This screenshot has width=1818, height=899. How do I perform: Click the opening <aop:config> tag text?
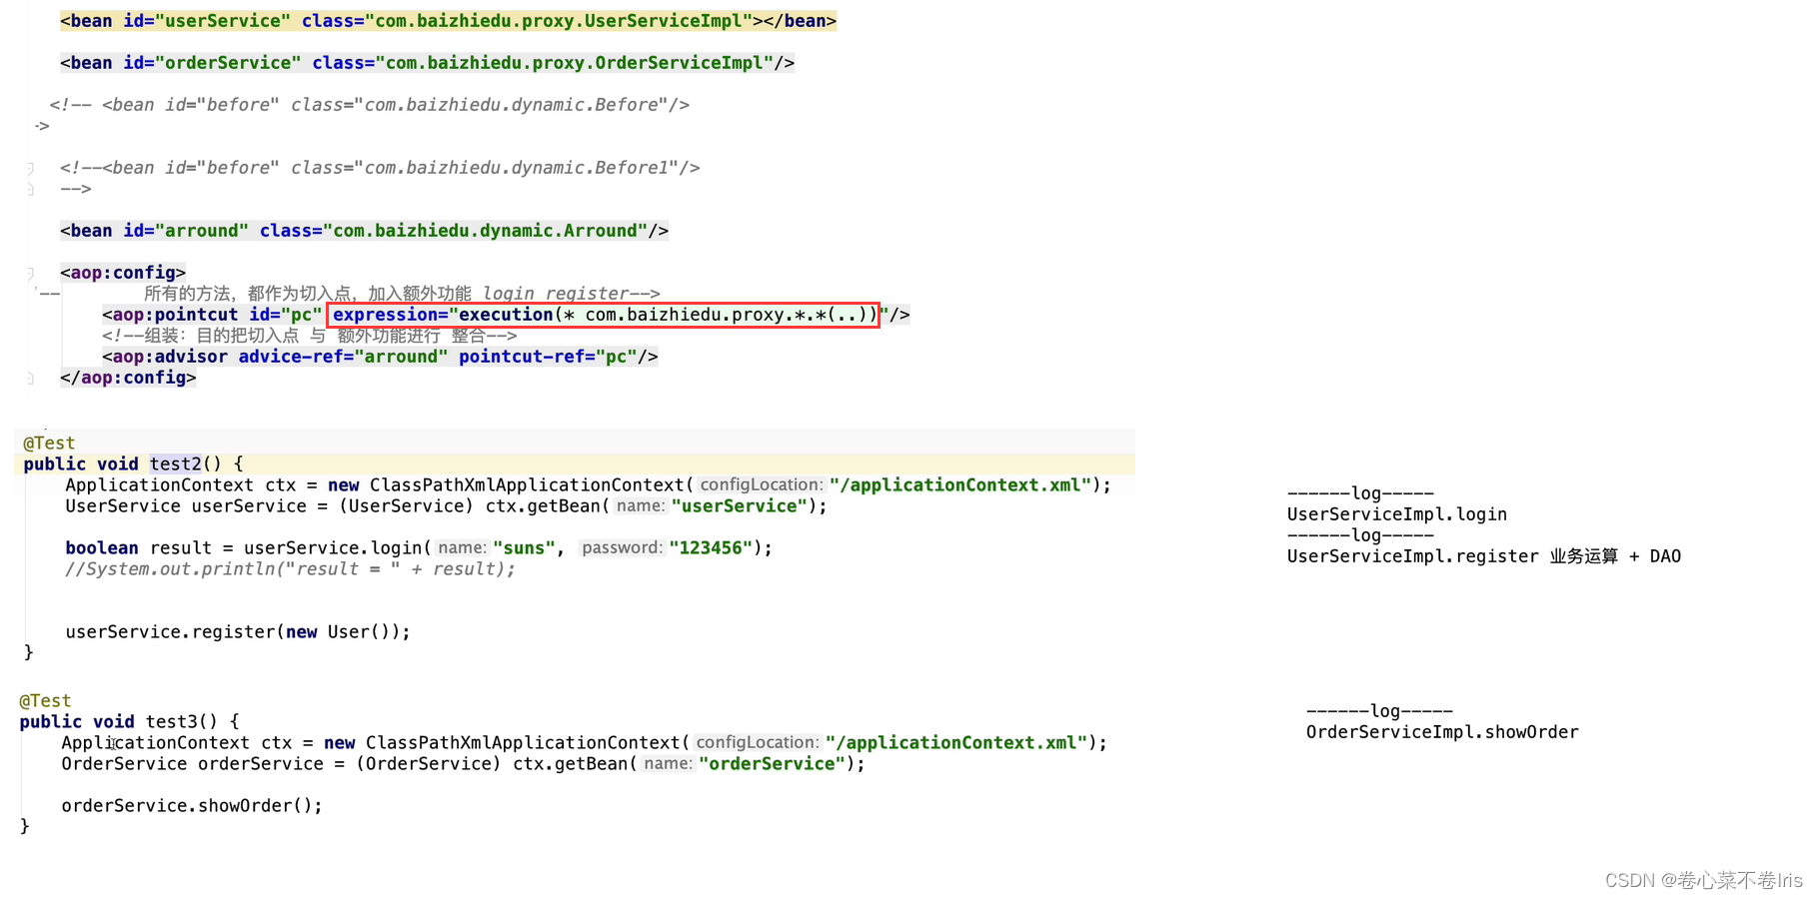(x=123, y=273)
